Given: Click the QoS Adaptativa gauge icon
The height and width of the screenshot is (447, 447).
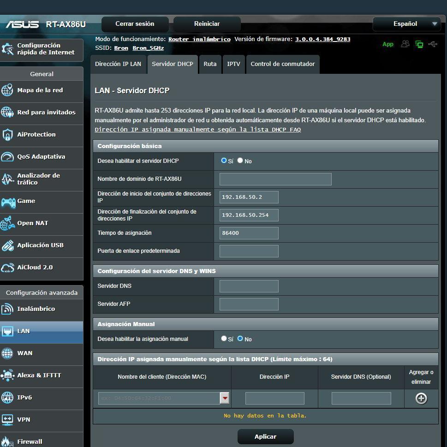Looking at the screenshot, I should click(x=7, y=157).
